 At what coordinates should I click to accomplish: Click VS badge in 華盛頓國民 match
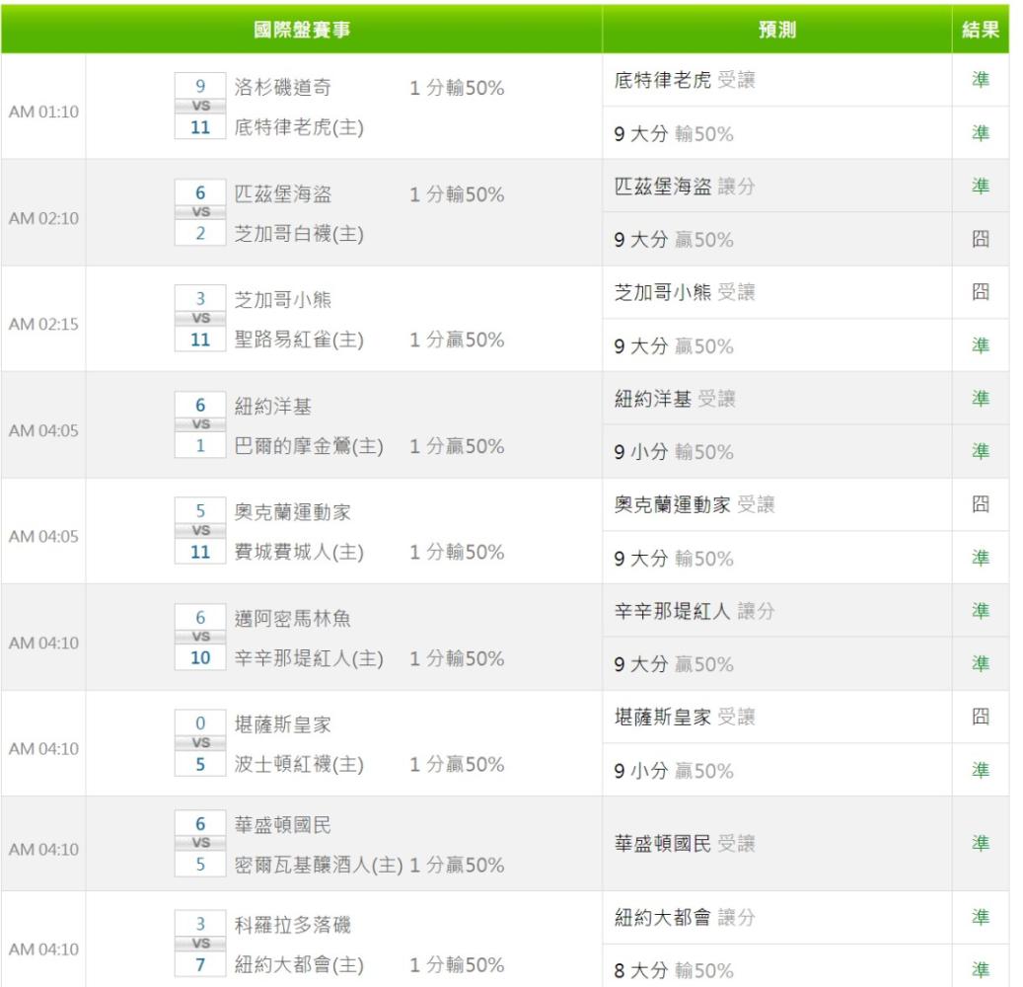click(200, 843)
